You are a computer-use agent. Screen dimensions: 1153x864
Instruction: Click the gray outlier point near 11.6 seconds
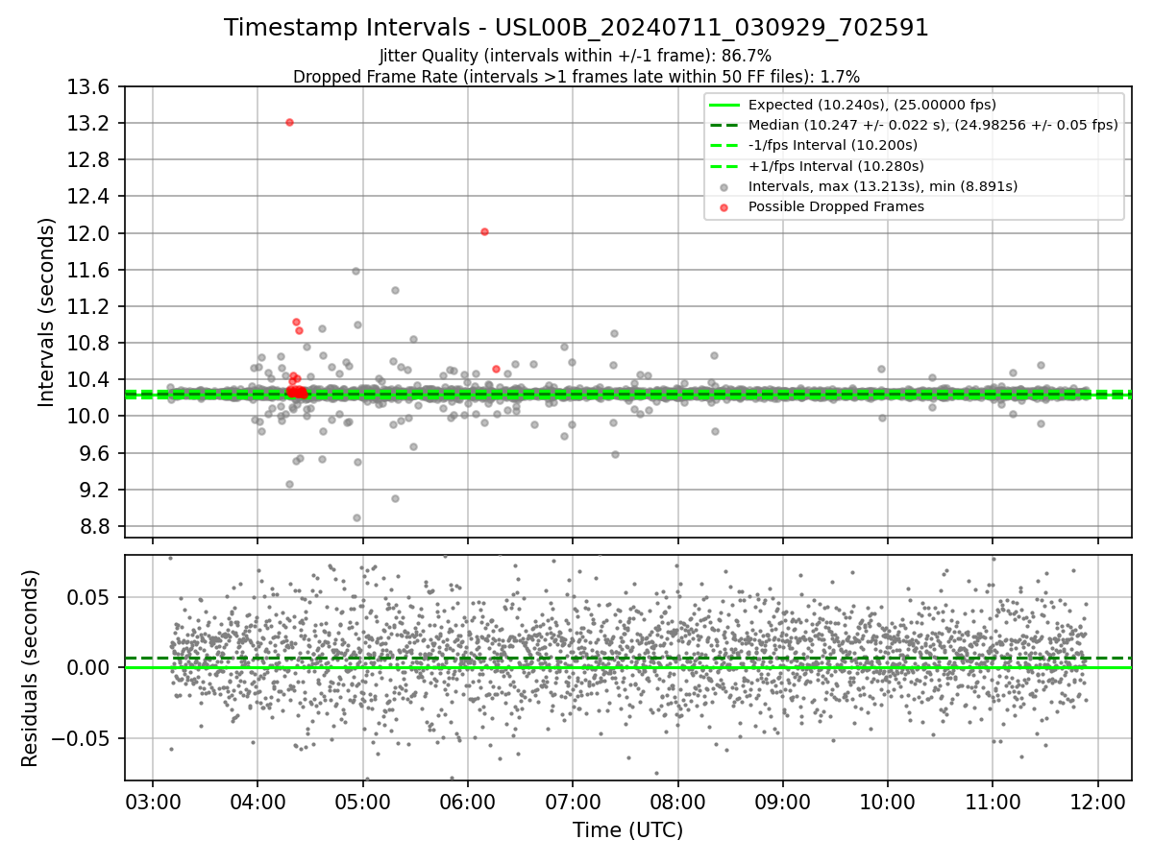[x=356, y=271]
